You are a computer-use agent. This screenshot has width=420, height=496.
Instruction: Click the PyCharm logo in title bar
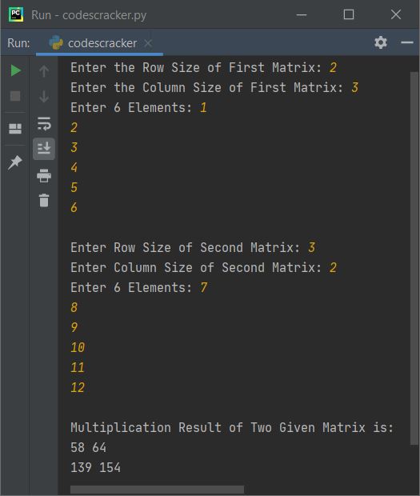pos(16,15)
